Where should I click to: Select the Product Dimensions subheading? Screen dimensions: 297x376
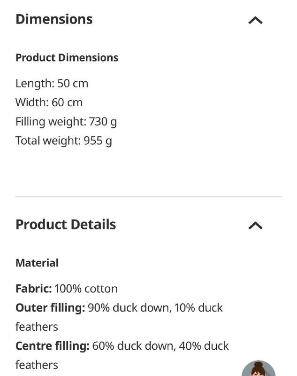tap(67, 58)
